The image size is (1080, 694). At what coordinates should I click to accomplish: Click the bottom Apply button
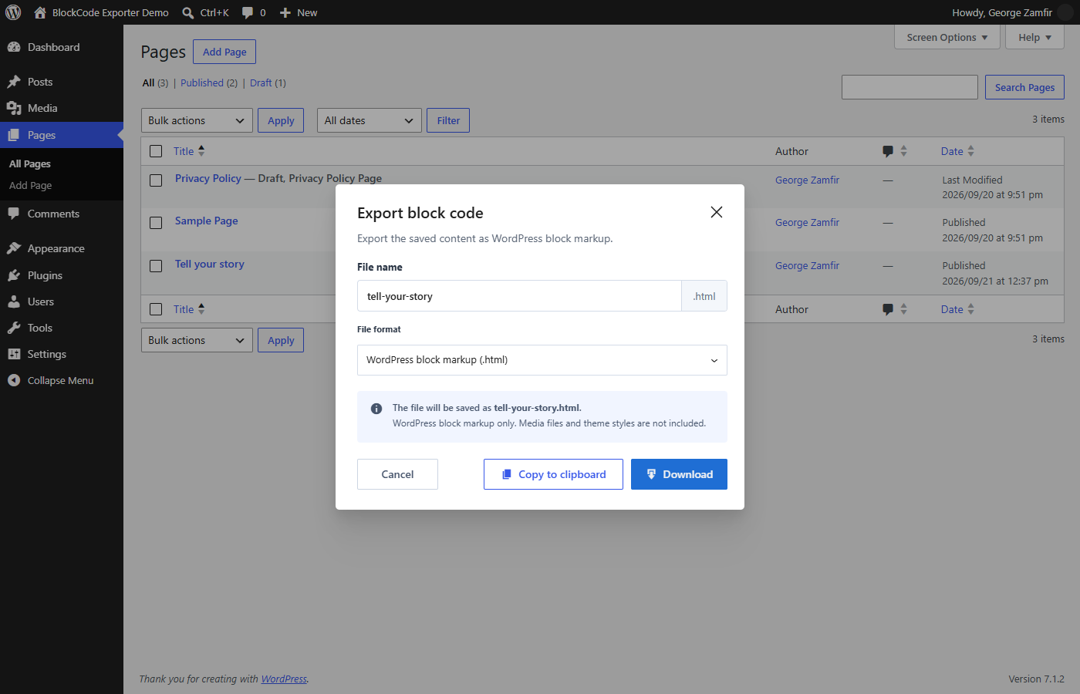[281, 340]
